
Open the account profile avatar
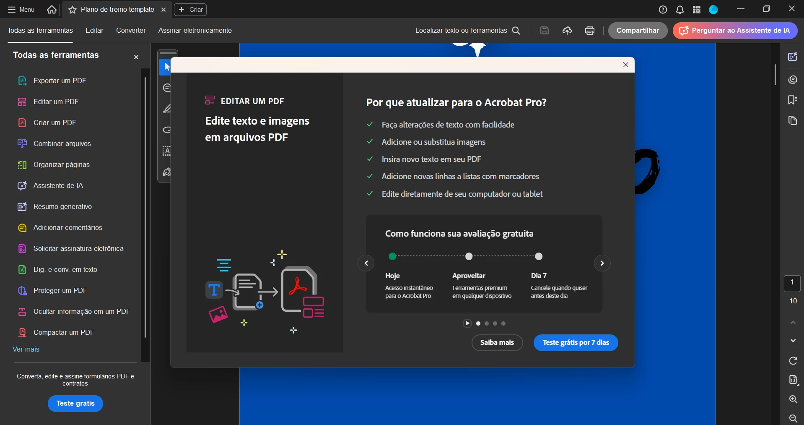click(713, 10)
